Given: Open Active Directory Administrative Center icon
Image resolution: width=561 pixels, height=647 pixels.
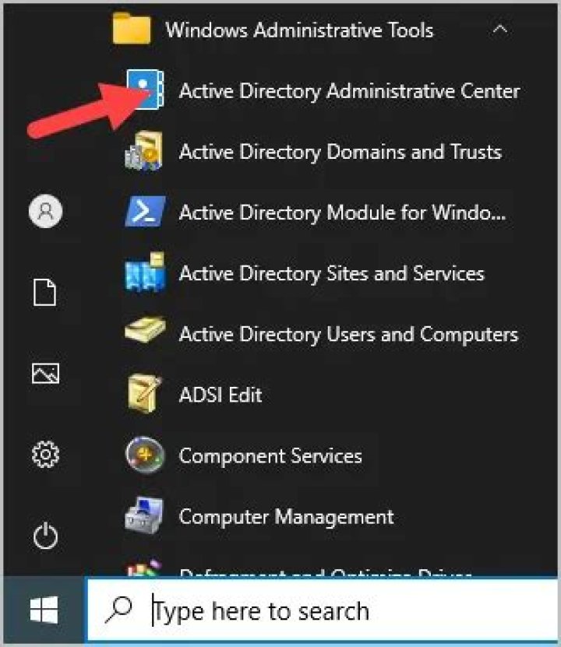Looking at the screenshot, I should 145,89.
